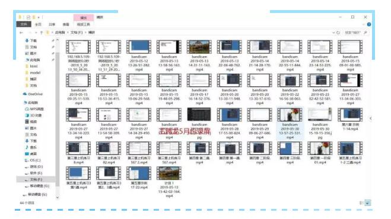Image resolution: width=391 pixels, height=219 pixels.
Task: Go back with the left arrow button
Action: tap(21, 33)
